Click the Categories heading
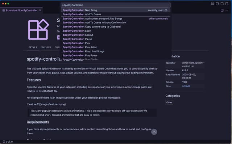This screenshot has width=232, height=144. tap(173, 96)
